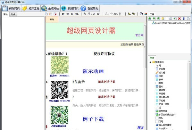Screen dimensions: 192x130
Task: Select the 多行输入框 textarea control
Action: tap(163, 97)
